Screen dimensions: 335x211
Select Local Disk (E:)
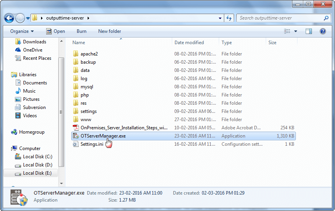coord(31,173)
